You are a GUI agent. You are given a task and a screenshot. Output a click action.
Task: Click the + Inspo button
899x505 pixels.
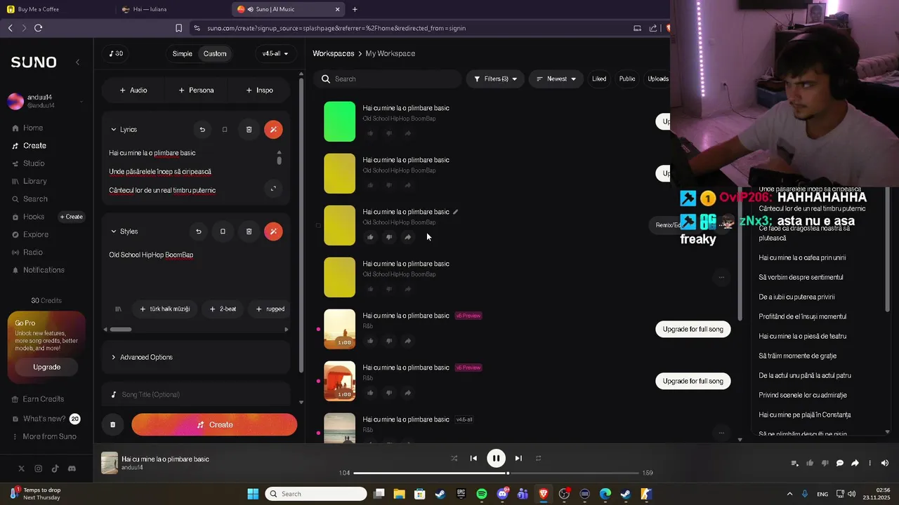[x=260, y=90]
